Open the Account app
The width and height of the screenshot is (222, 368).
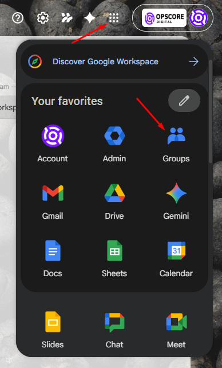point(53,144)
